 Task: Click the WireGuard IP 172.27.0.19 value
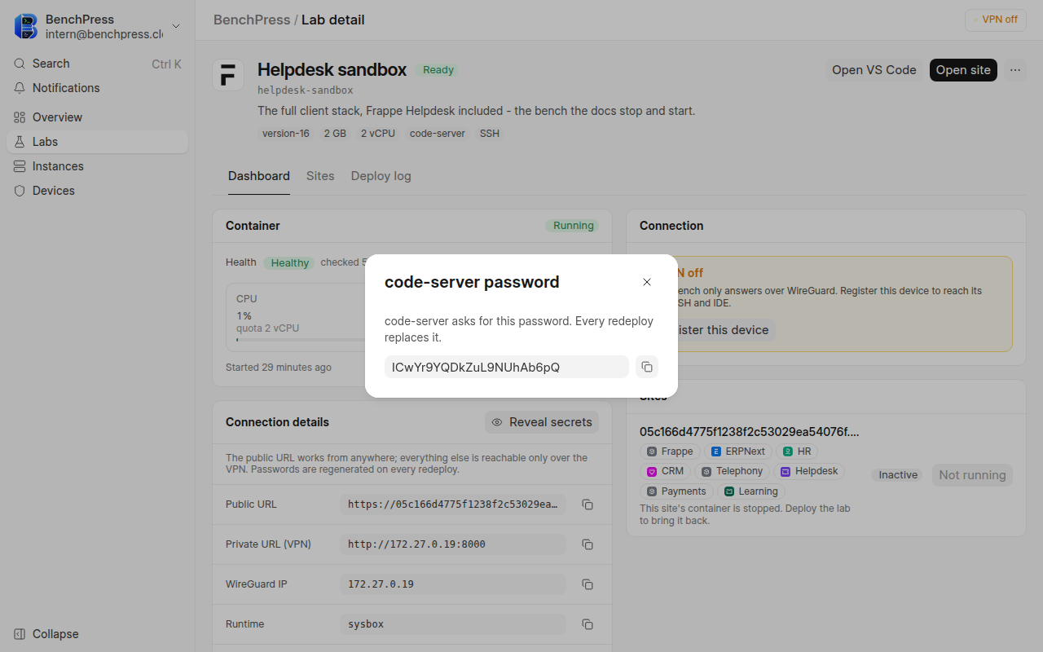pyautogui.click(x=453, y=584)
